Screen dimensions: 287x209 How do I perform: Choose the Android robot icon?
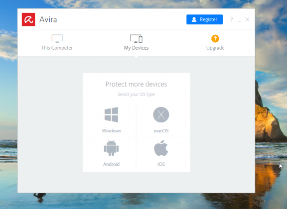[x=111, y=148]
